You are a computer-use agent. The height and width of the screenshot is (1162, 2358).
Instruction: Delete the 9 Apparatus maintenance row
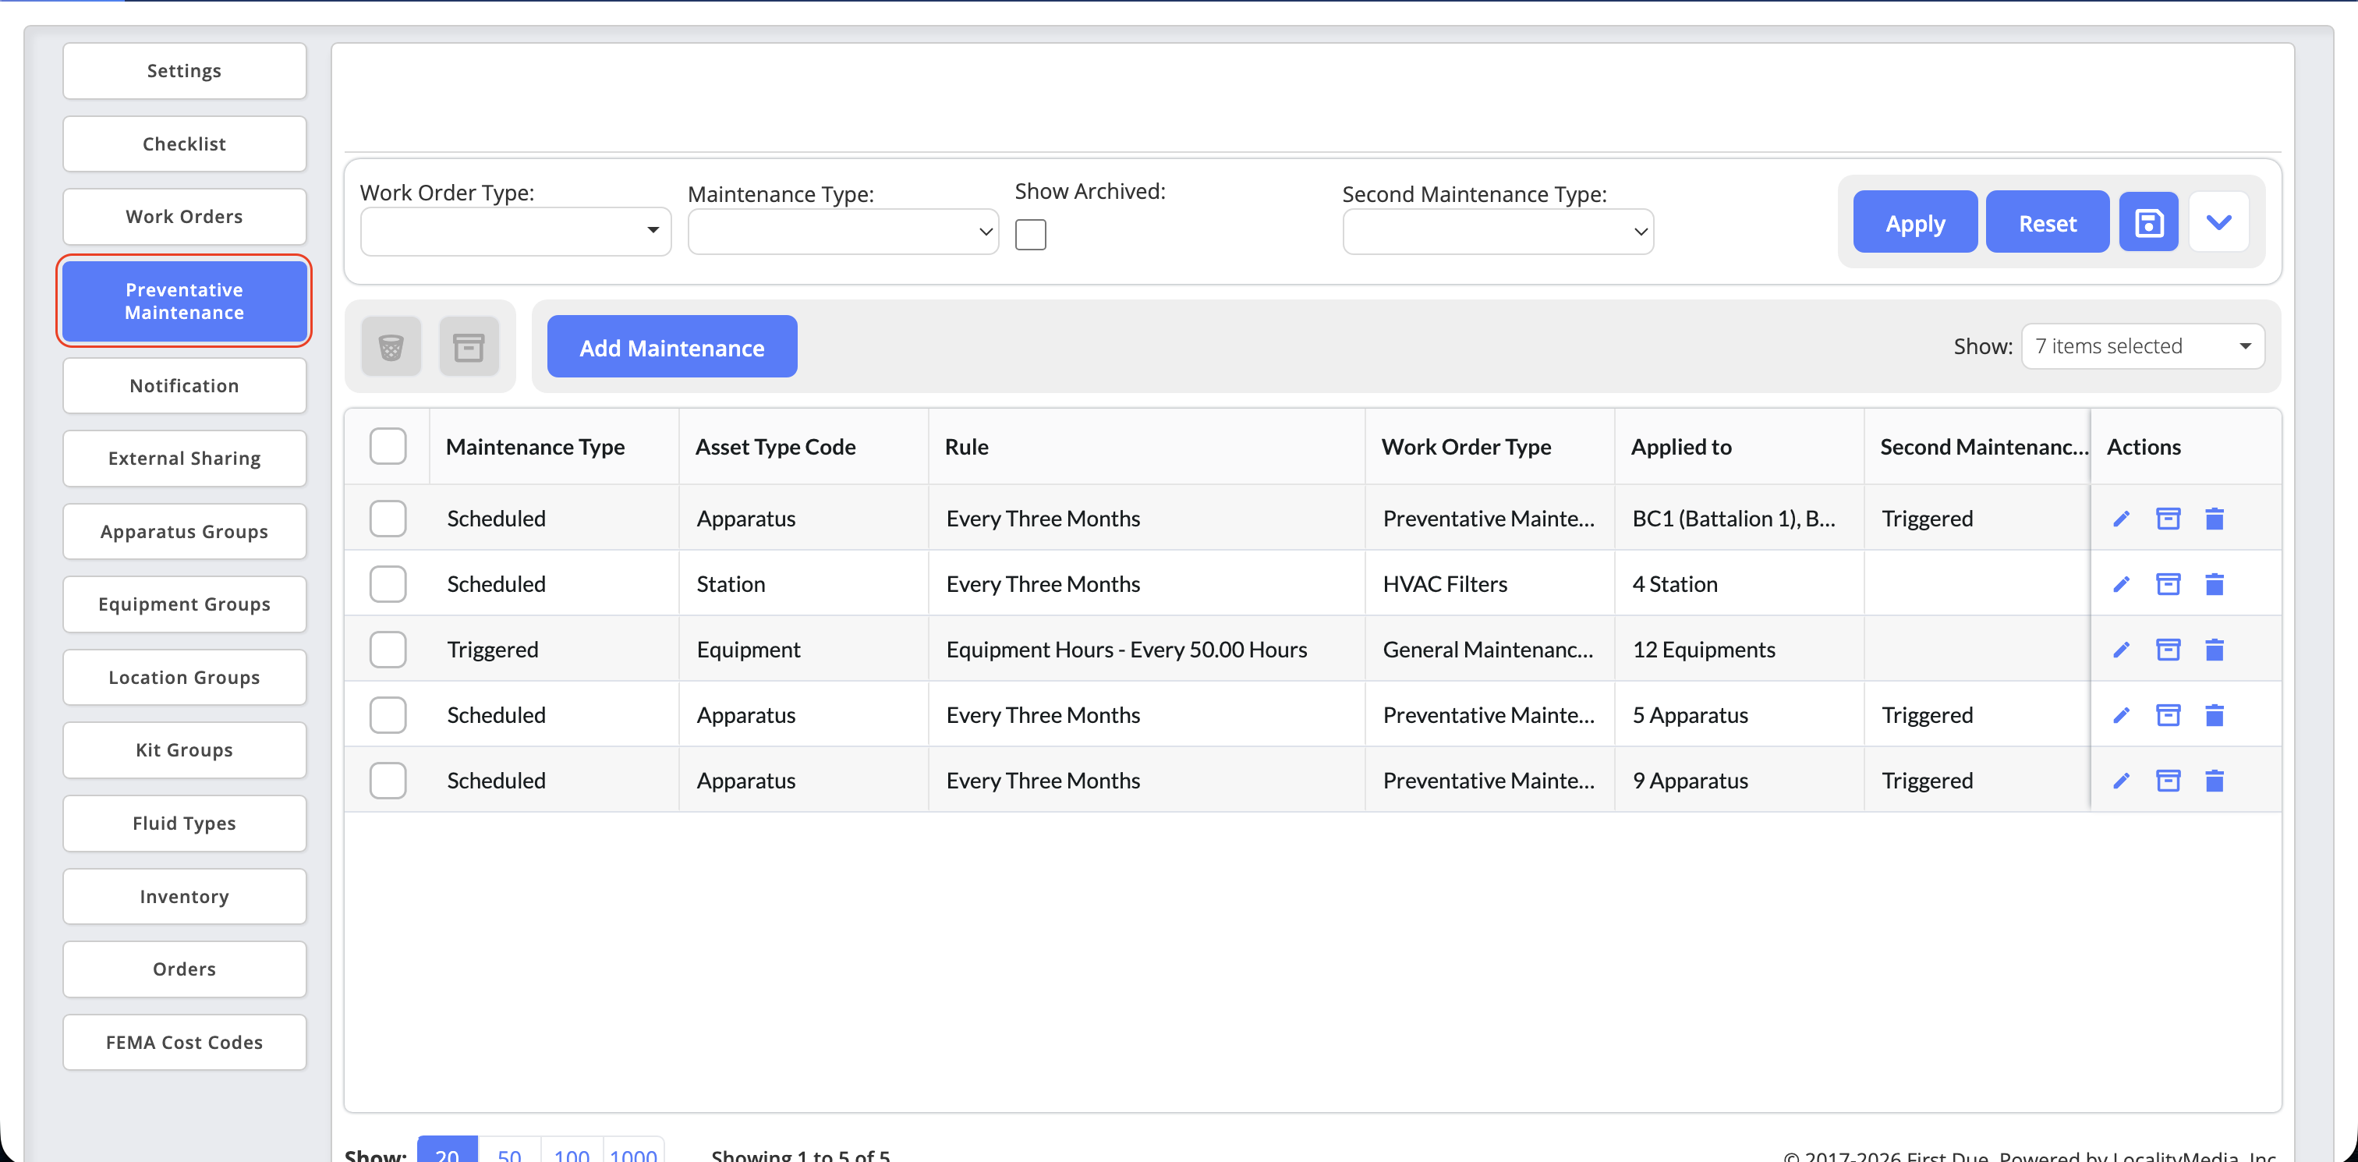click(x=2215, y=781)
